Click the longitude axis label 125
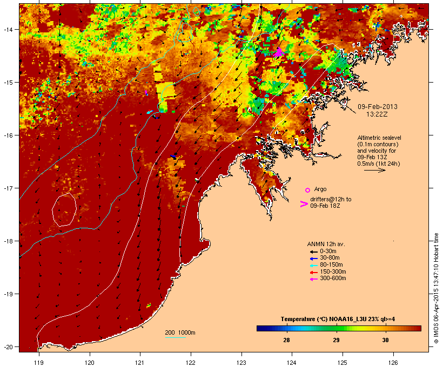 [x=343, y=363]
